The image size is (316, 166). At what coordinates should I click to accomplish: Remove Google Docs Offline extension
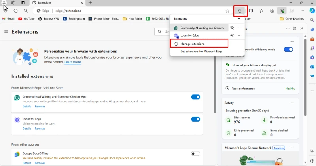coord(40,163)
